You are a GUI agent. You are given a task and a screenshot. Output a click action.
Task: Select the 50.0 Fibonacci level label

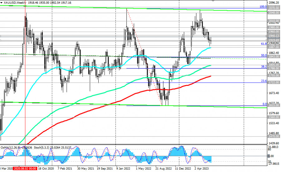pyautogui.click(x=264, y=55)
